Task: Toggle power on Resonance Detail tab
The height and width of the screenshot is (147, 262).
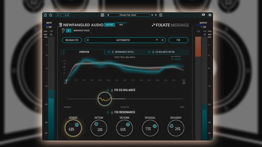Action: [109, 52]
